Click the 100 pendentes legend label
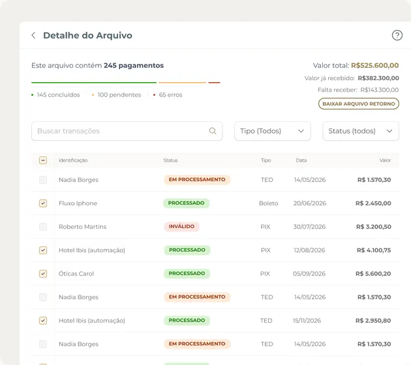This screenshot has width=411, height=365. [119, 95]
